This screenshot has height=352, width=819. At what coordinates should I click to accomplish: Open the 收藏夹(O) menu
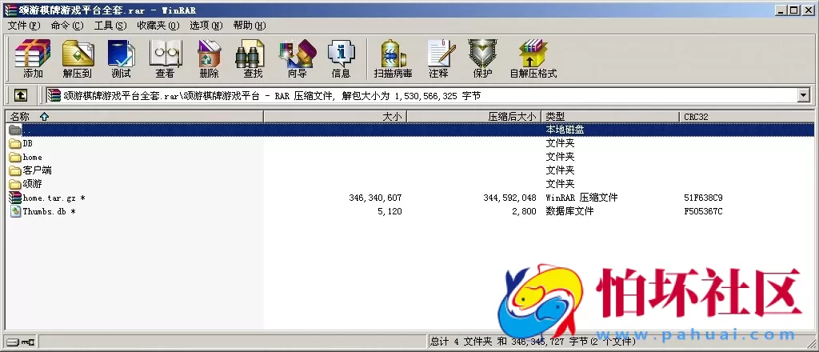(158, 26)
